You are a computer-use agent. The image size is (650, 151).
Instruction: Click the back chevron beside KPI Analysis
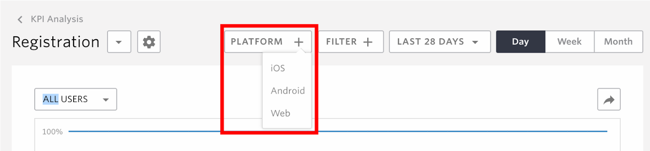point(20,19)
